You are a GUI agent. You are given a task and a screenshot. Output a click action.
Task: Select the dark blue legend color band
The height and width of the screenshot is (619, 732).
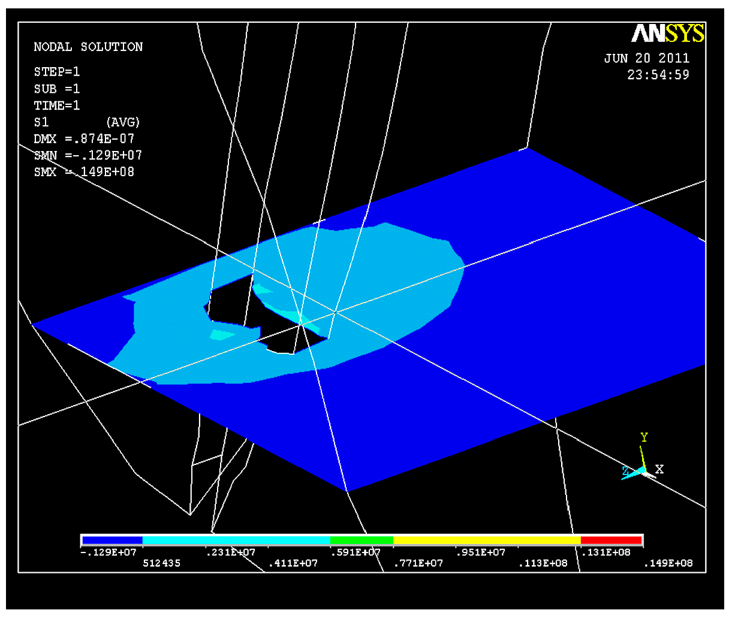pos(112,540)
